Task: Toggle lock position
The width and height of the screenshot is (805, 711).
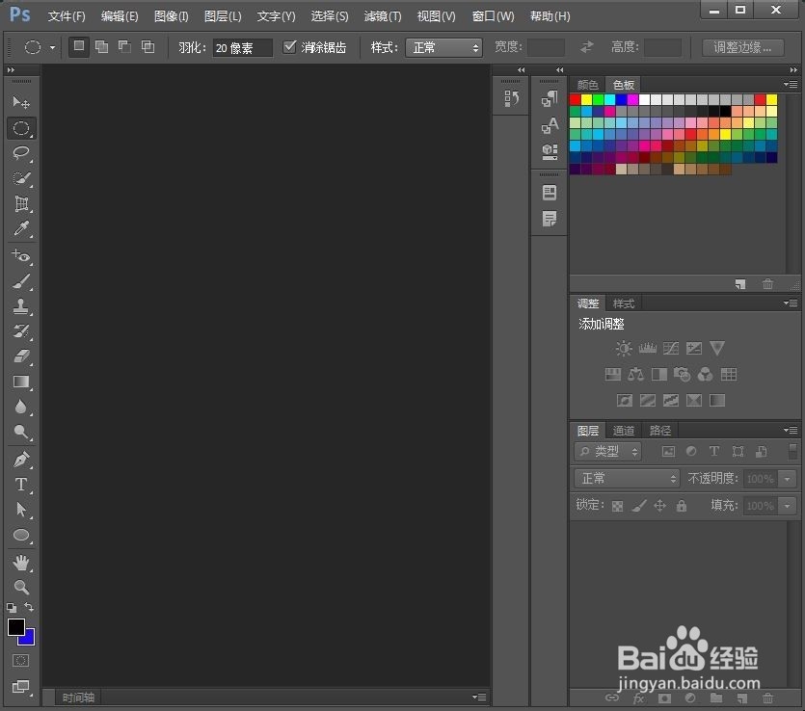Action: click(x=659, y=507)
